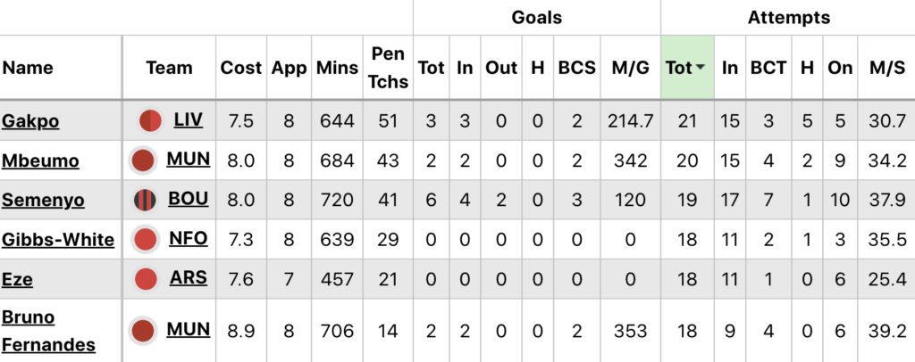This screenshot has height=362, width=915.
Task: Click Bruno Fernandes' Manchester United badge icon
Action: (143, 331)
